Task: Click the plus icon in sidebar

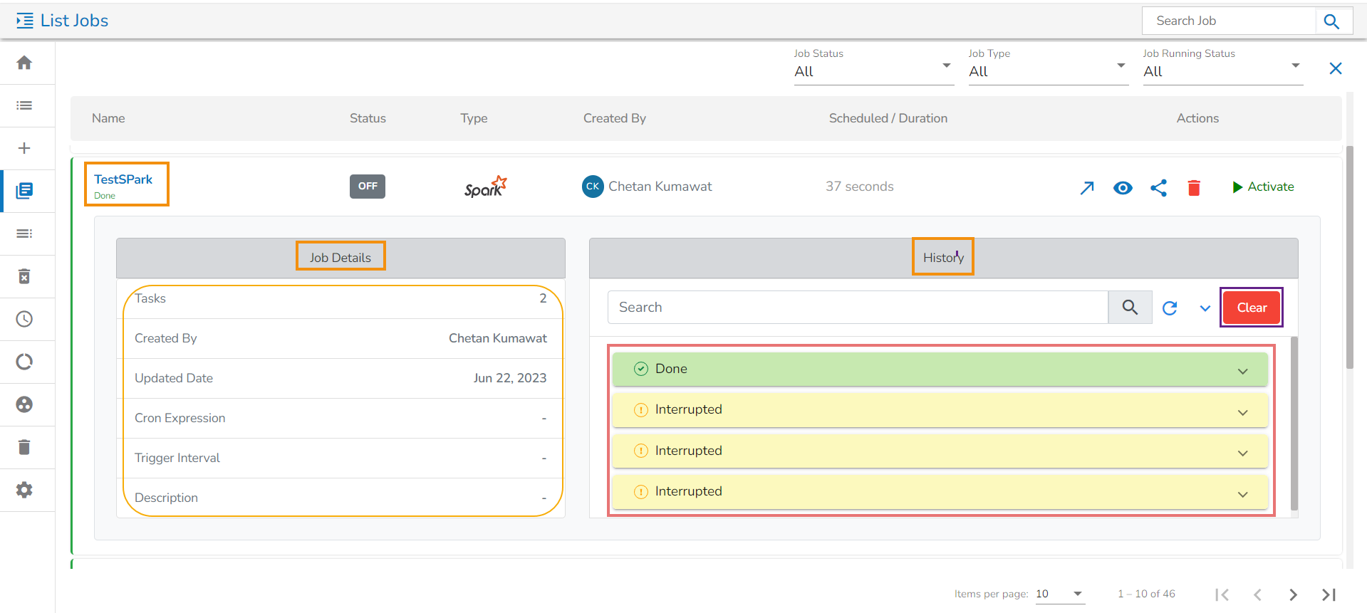Action: [x=24, y=148]
